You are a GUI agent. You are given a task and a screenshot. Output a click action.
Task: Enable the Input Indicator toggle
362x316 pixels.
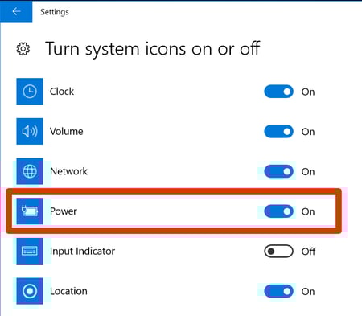(278, 252)
